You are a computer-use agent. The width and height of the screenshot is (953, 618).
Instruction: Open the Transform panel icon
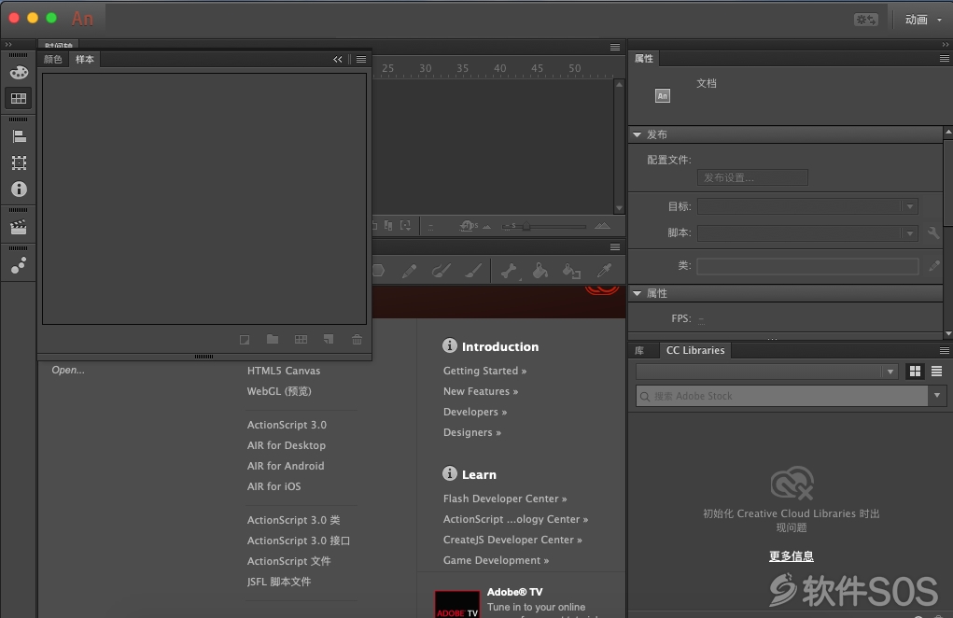coord(19,162)
